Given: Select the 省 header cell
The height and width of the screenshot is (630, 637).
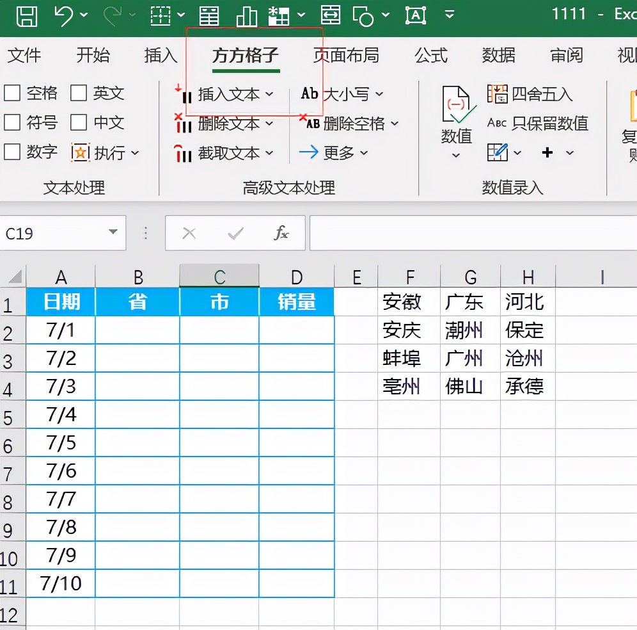Looking at the screenshot, I should point(138,302).
